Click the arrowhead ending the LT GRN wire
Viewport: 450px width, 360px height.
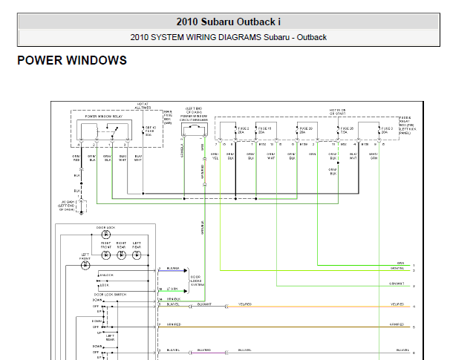[186, 291]
